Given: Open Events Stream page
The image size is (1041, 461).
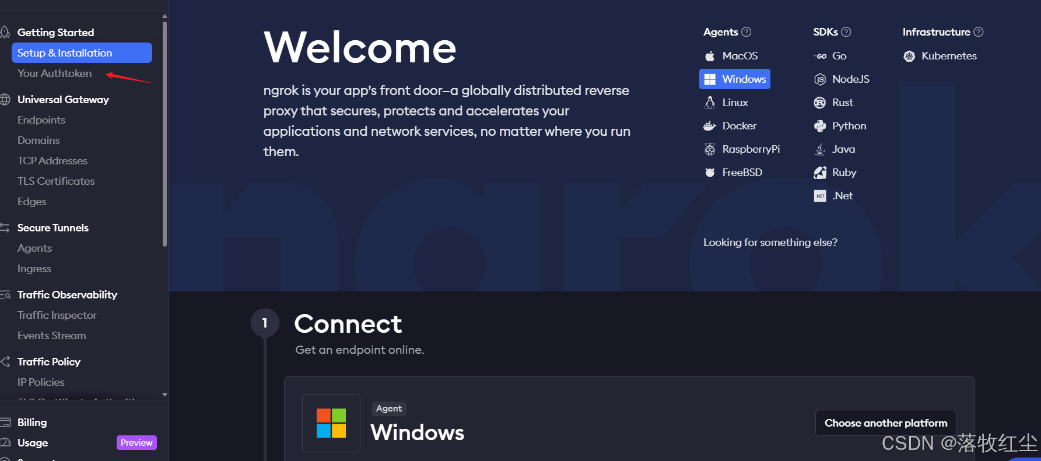Looking at the screenshot, I should pyautogui.click(x=52, y=336).
